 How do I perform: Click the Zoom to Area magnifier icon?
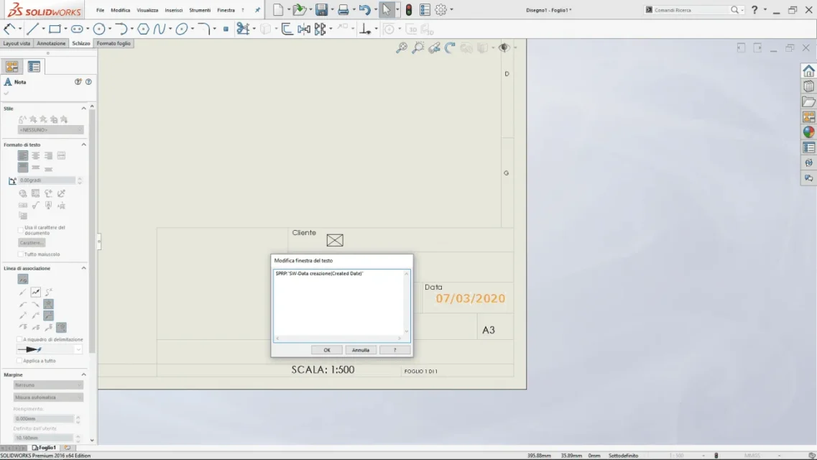pyautogui.click(x=418, y=48)
